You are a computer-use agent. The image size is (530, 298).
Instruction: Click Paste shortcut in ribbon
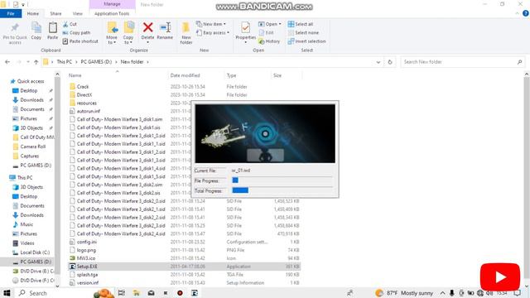coord(80,41)
